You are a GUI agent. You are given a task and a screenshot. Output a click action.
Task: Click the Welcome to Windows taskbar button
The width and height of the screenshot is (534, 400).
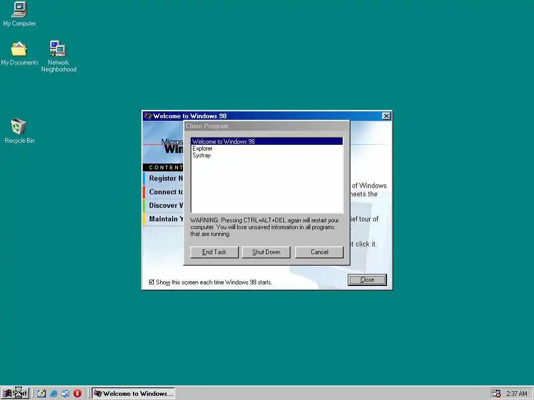click(x=133, y=394)
